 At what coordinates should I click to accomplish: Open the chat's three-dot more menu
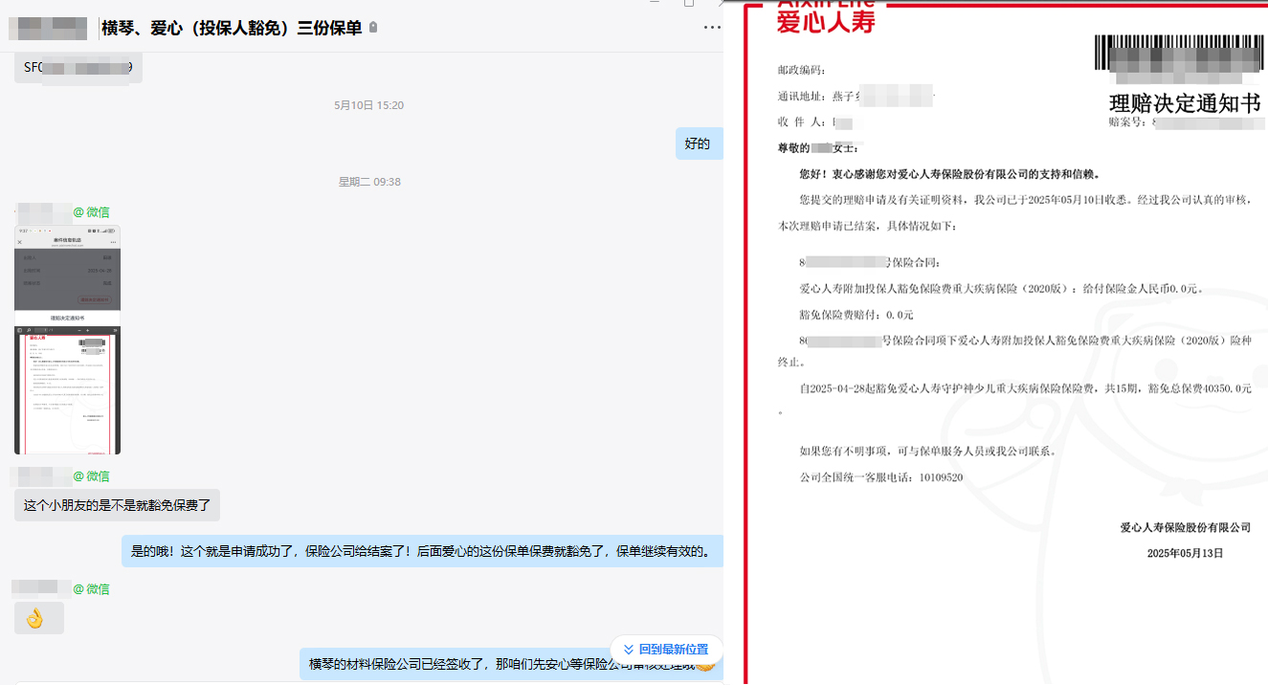coord(712,28)
